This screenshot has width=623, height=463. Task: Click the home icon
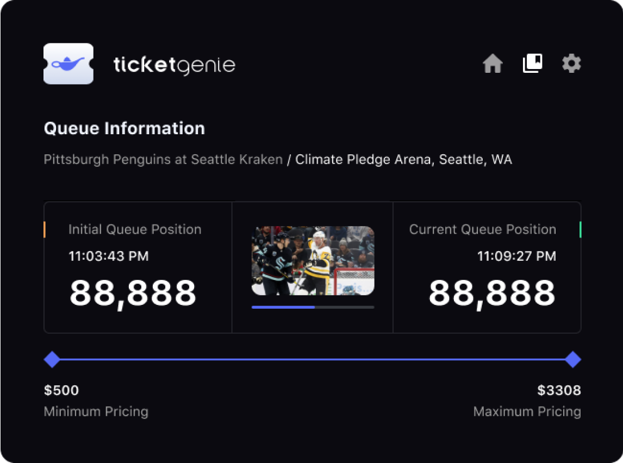(493, 64)
